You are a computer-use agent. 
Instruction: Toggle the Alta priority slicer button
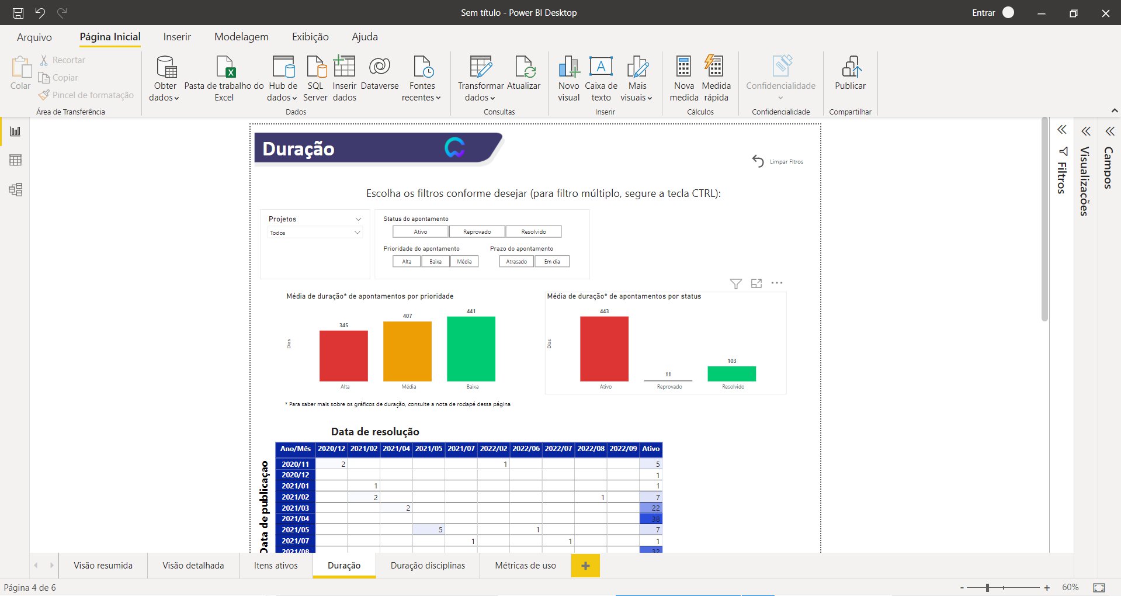(x=407, y=262)
